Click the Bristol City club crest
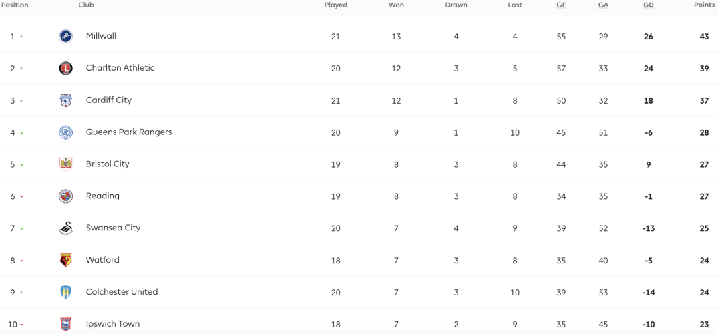The image size is (718, 334). tap(66, 164)
